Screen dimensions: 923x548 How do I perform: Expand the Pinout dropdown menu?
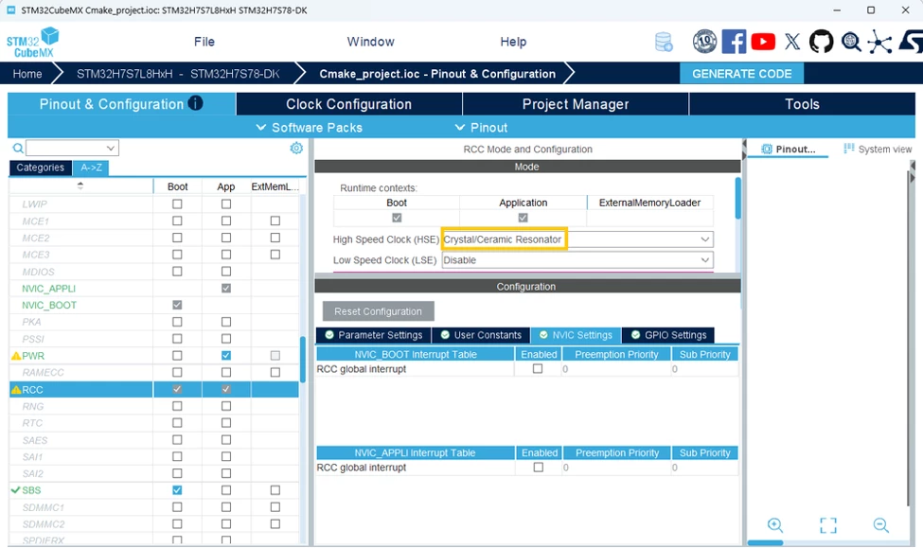tap(482, 128)
